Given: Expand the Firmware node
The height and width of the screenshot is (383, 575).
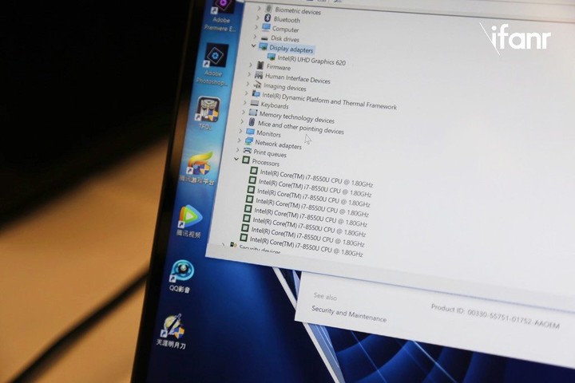Looking at the screenshot, I should pos(251,65).
